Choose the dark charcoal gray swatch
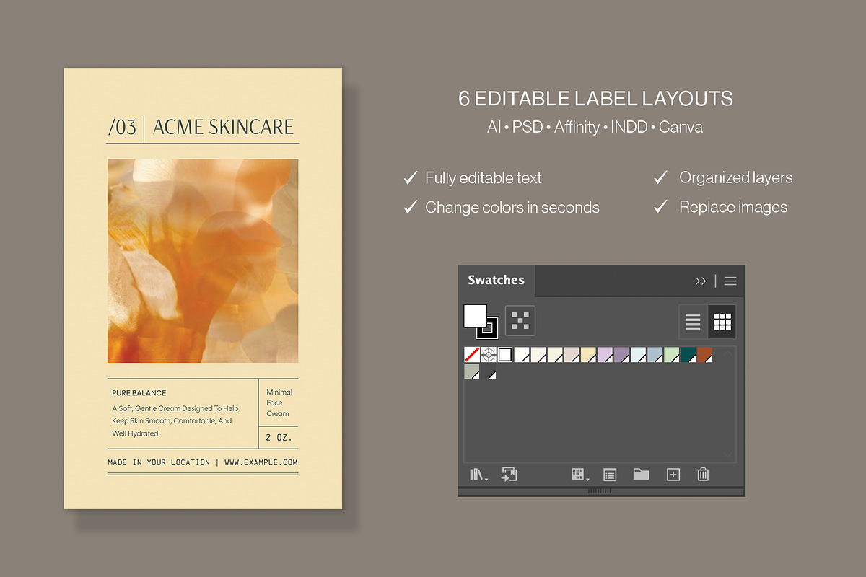This screenshot has width=866, height=577. (489, 371)
